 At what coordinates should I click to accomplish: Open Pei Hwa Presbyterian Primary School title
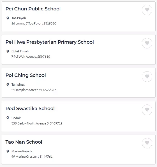click(x=50, y=42)
